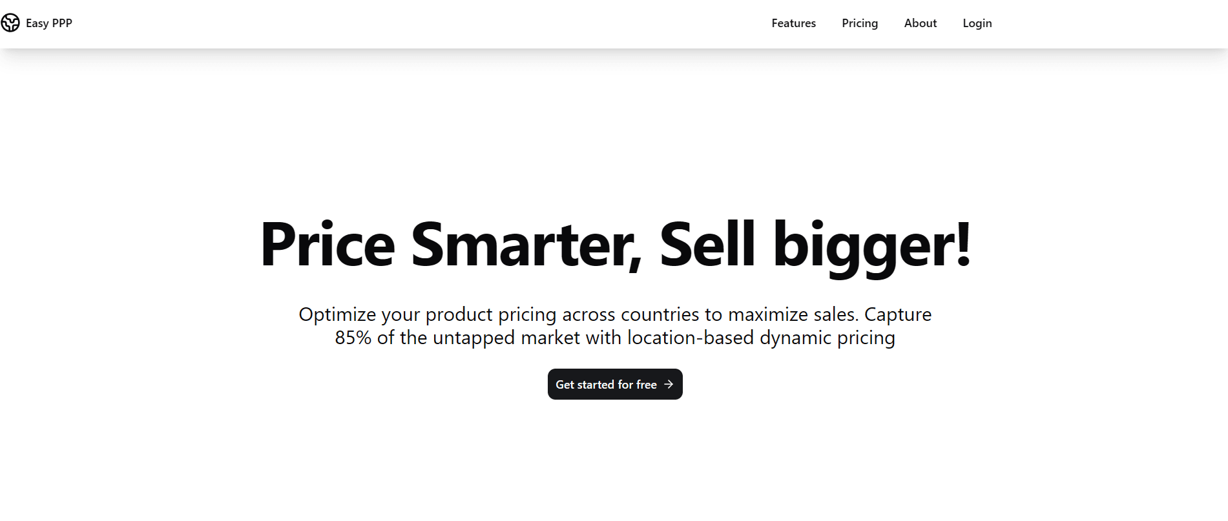Click the arrow icon inside Get started button
Viewport: 1228px width, 521px height.
669,384
